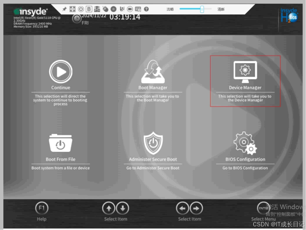Screen dimensions: 306x230
Task: Pin the remote console toolbar
Action: [x=64, y=9]
